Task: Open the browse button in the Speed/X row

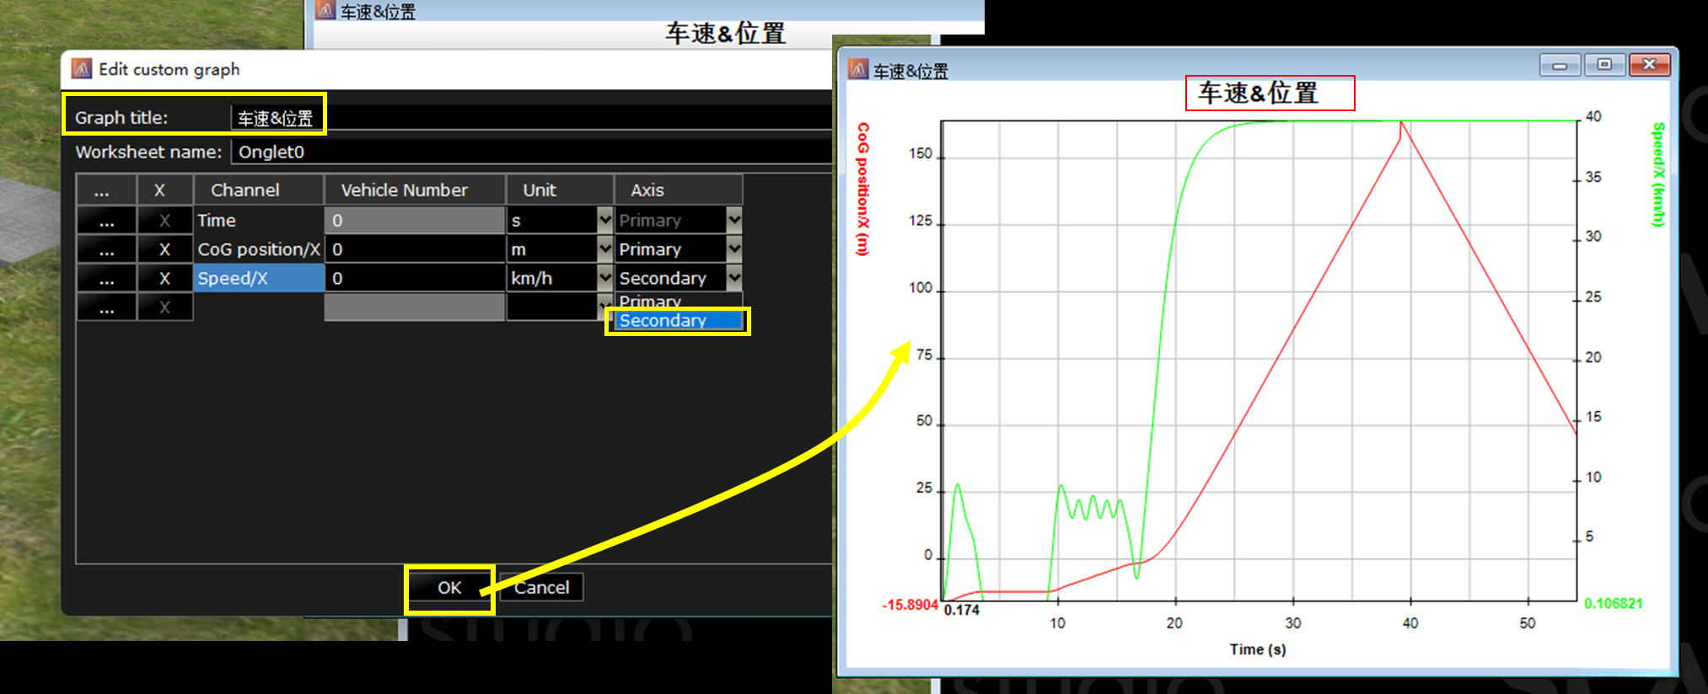Action: pyautogui.click(x=106, y=278)
